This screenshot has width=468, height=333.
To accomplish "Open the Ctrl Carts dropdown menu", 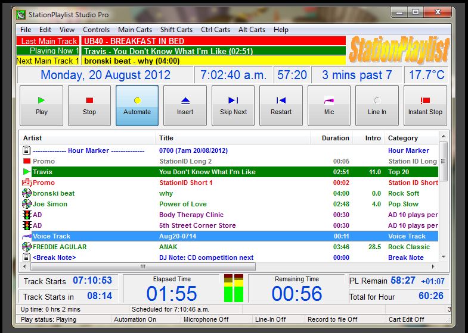I will point(215,30).
